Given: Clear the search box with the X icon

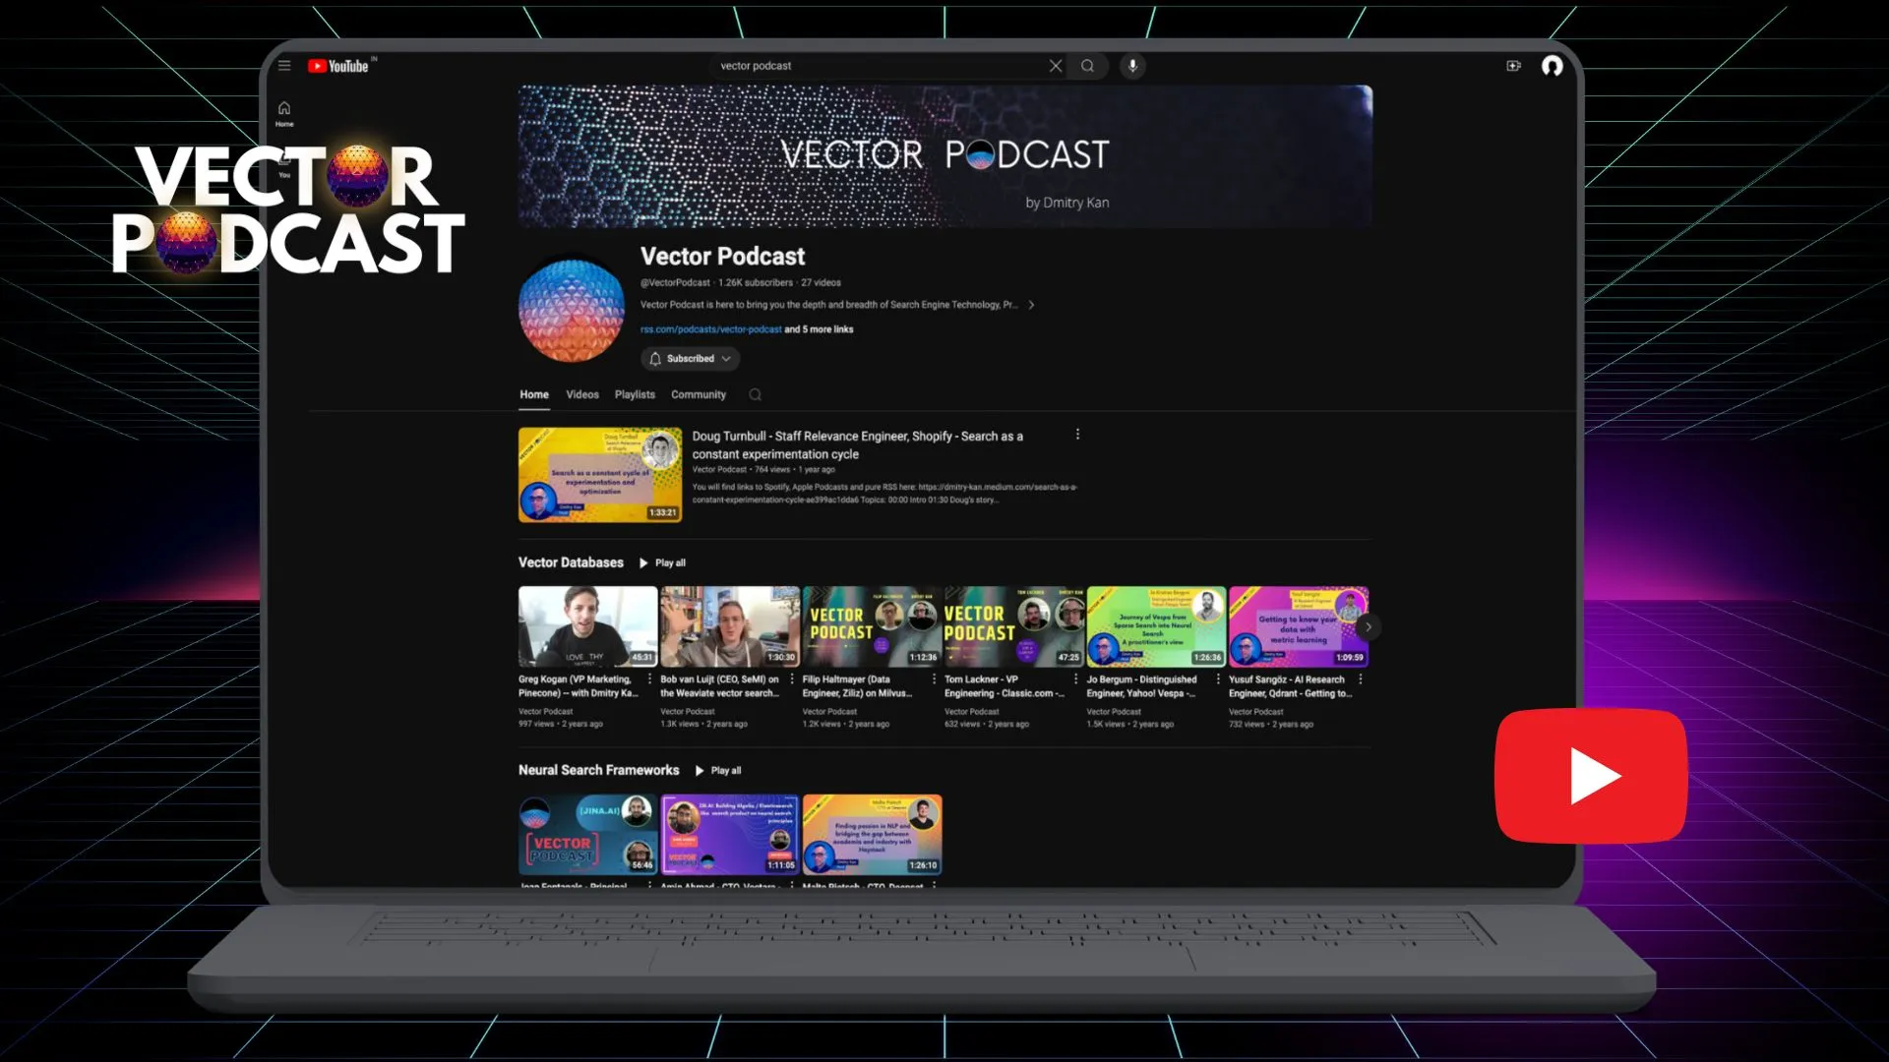Looking at the screenshot, I should [1055, 66].
